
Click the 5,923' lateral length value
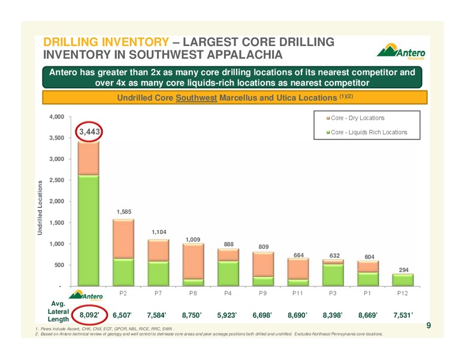click(x=227, y=315)
